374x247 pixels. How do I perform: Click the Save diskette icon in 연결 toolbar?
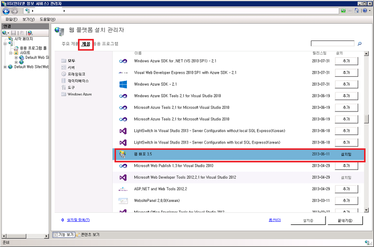click(14, 33)
